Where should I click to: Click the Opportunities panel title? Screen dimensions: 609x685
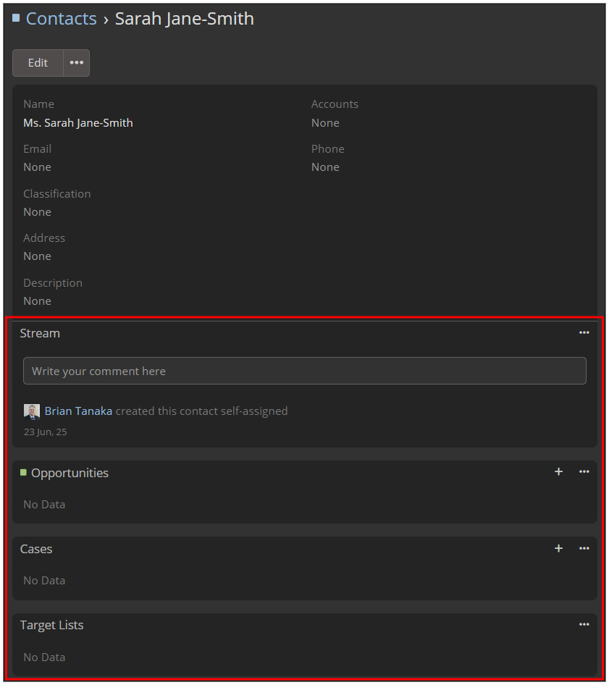click(70, 473)
